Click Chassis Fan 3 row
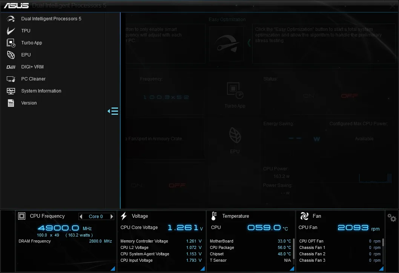 [340, 260]
